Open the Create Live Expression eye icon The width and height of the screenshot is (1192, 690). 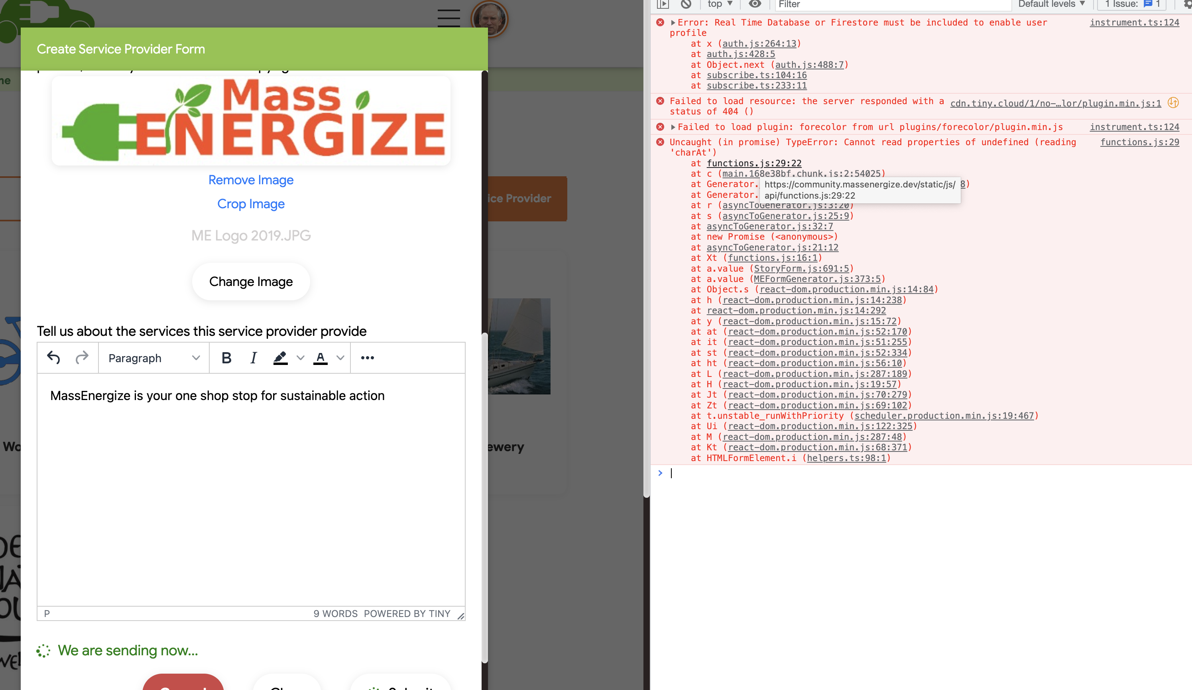tap(754, 5)
